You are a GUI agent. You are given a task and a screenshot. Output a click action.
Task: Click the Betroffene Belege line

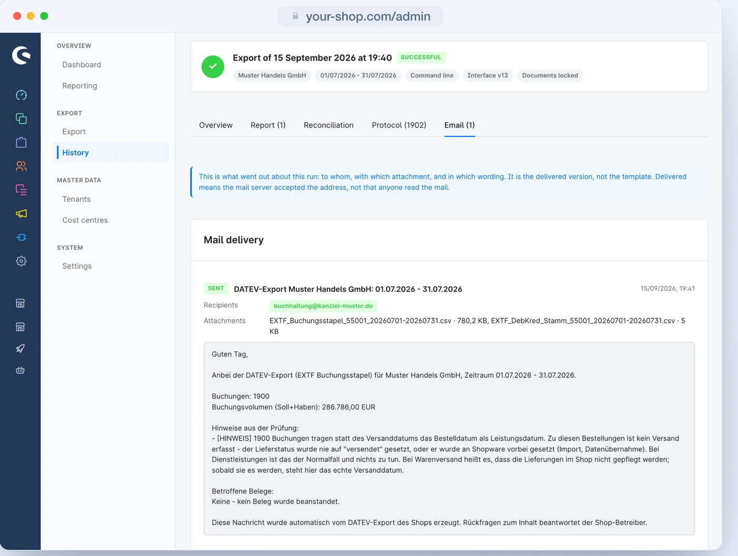click(x=242, y=491)
